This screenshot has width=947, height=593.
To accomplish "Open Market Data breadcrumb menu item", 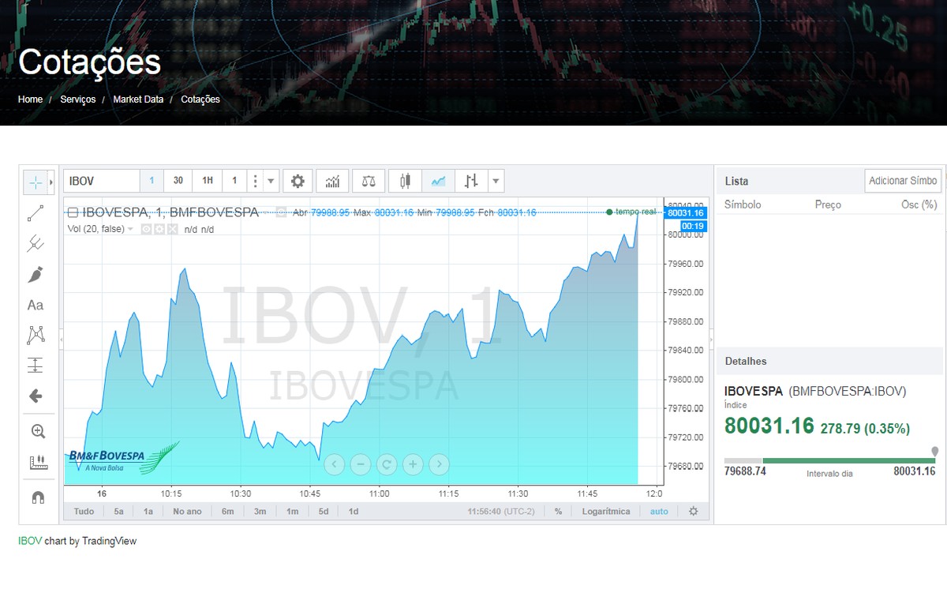I will coord(138,99).
